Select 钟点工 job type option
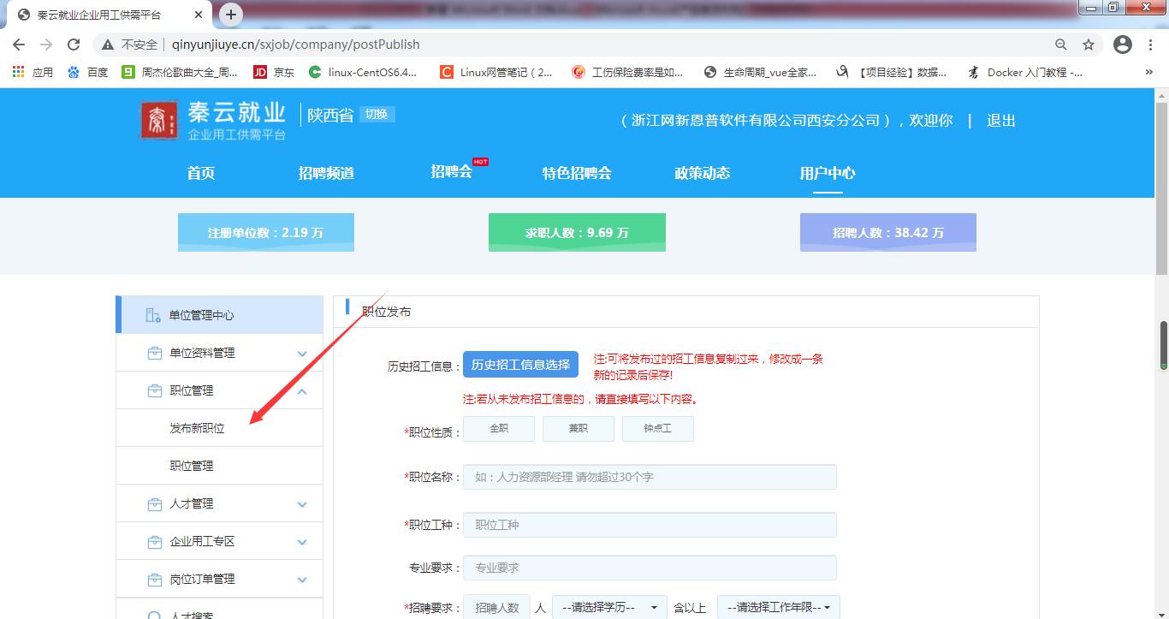The height and width of the screenshot is (619, 1169). tap(658, 429)
